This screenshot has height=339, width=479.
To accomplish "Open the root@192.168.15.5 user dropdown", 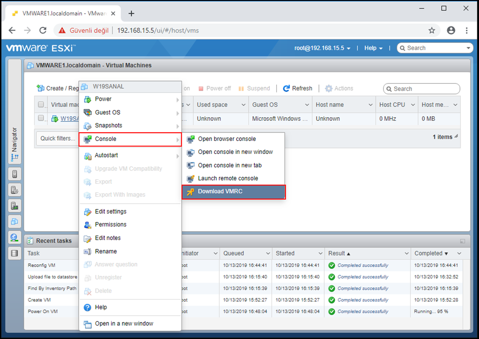I will [322, 48].
